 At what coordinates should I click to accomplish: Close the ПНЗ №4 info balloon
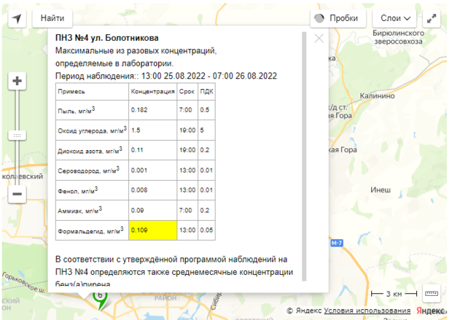(x=319, y=38)
